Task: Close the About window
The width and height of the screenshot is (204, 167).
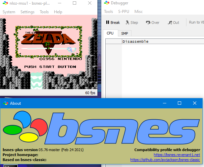Action: pos(195,103)
